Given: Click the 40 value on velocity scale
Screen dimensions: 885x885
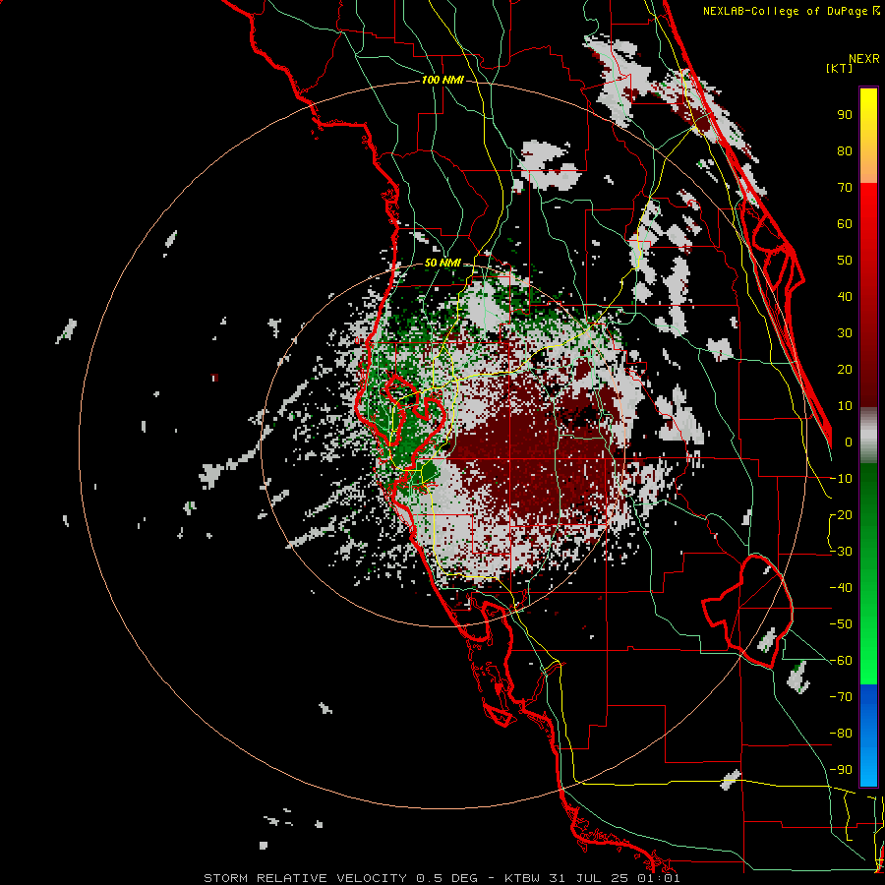Looking at the screenshot, I should coord(845,297).
